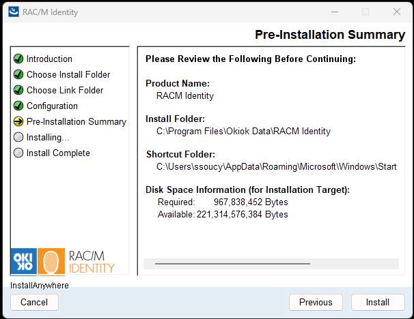Go back with the Previous button

(316, 302)
